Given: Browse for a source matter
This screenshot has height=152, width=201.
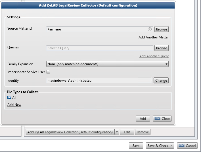Looking at the screenshot, I should pos(162,29).
